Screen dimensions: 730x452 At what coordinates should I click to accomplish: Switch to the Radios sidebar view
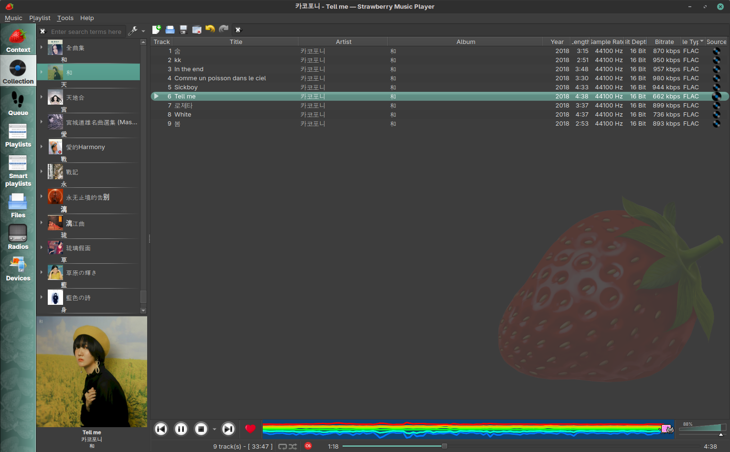(18, 237)
